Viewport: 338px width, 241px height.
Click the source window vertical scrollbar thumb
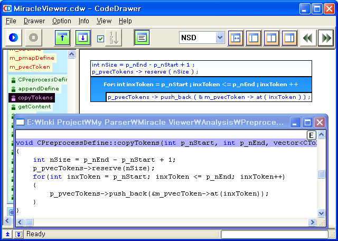(321, 174)
